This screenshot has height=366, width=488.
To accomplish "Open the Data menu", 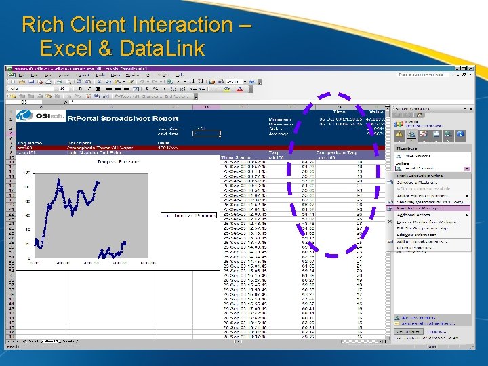I will [x=115, y=75].
